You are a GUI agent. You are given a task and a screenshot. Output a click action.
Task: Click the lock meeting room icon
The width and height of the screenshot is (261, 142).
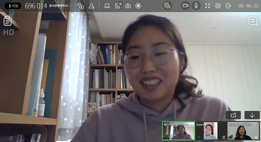coord(81,6)
